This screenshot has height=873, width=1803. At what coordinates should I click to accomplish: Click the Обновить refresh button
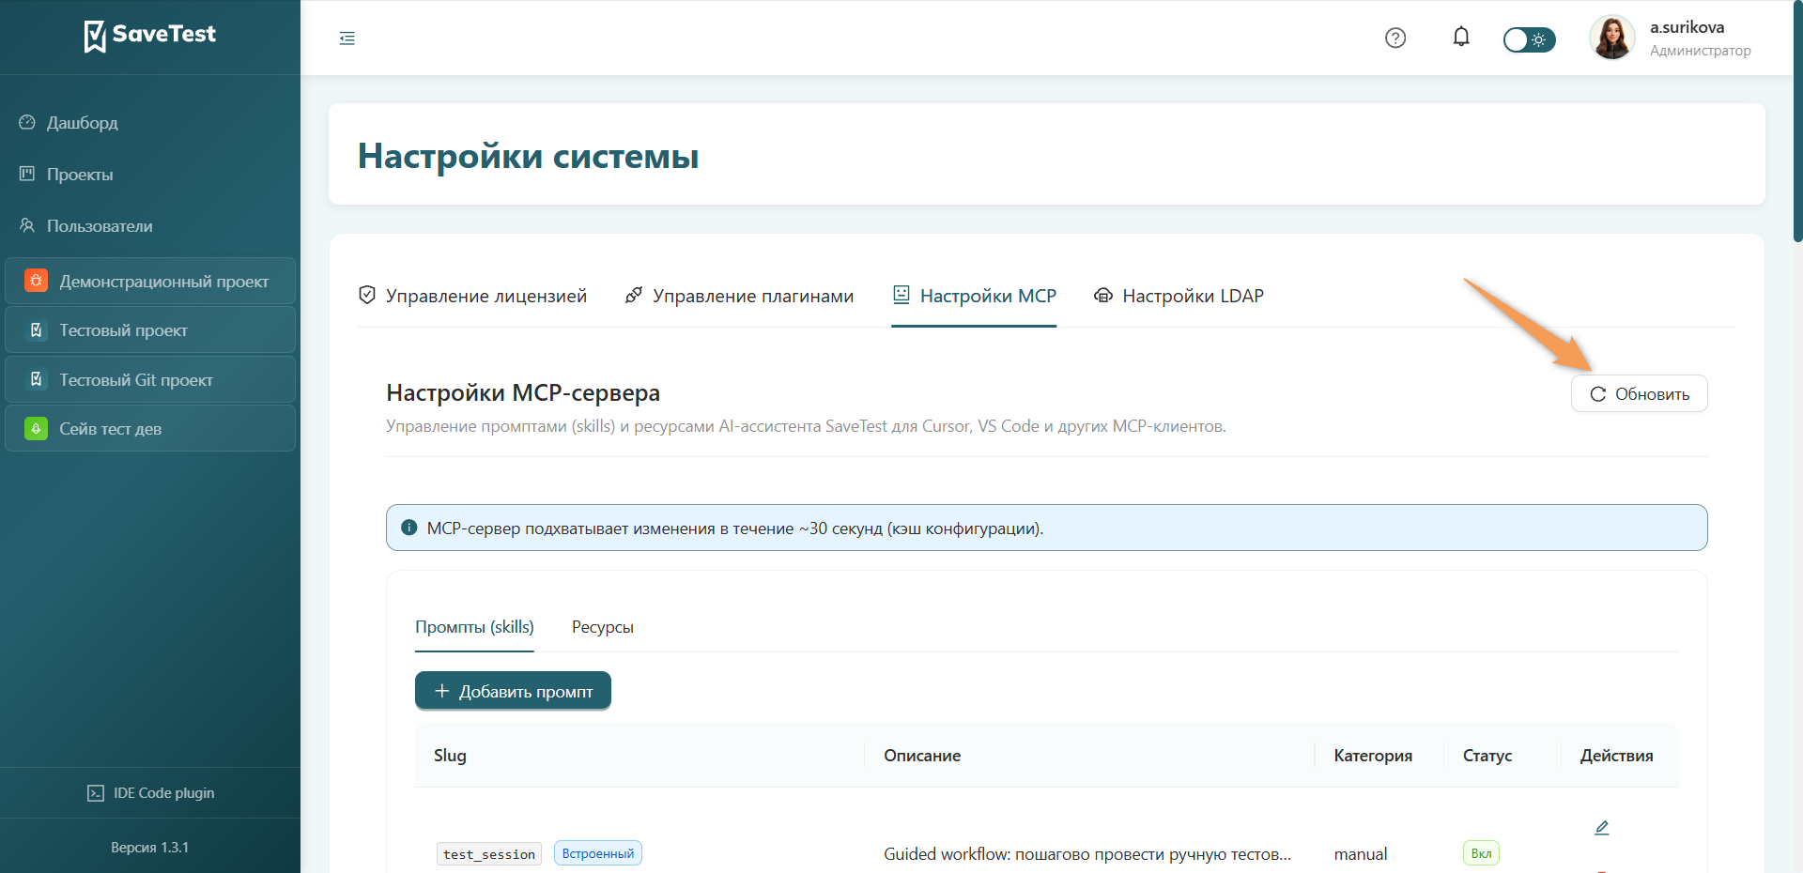click(x=1640, y=394)
